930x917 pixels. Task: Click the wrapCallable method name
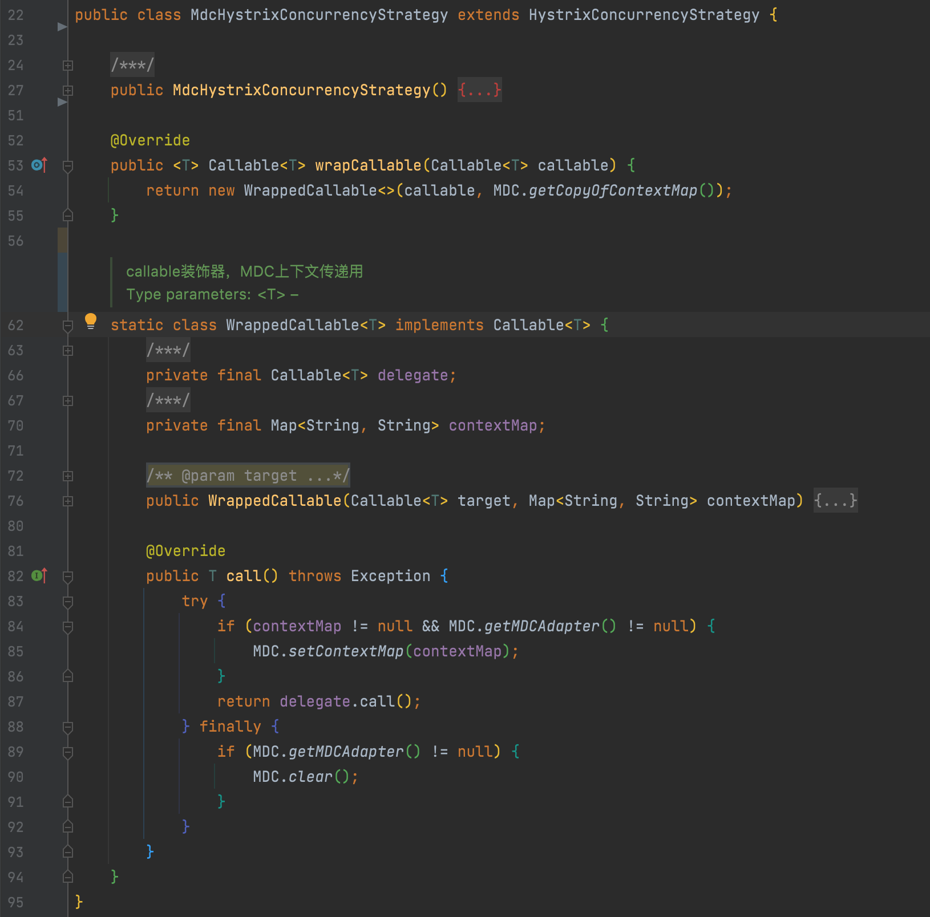click(368, 165)
